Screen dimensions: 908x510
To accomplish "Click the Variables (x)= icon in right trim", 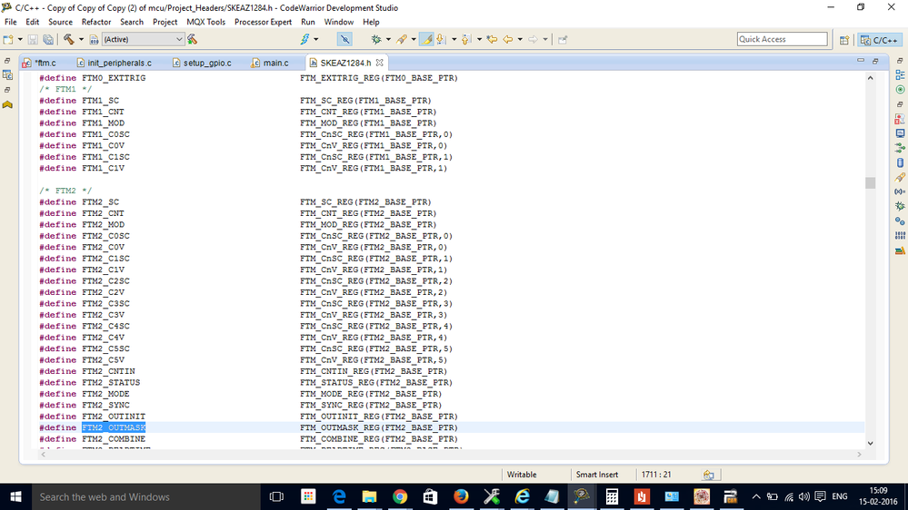I will 900,191.
